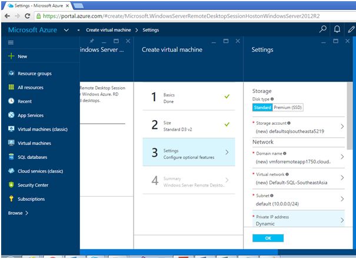Click the browser forward arrow

tap(17, 16)
